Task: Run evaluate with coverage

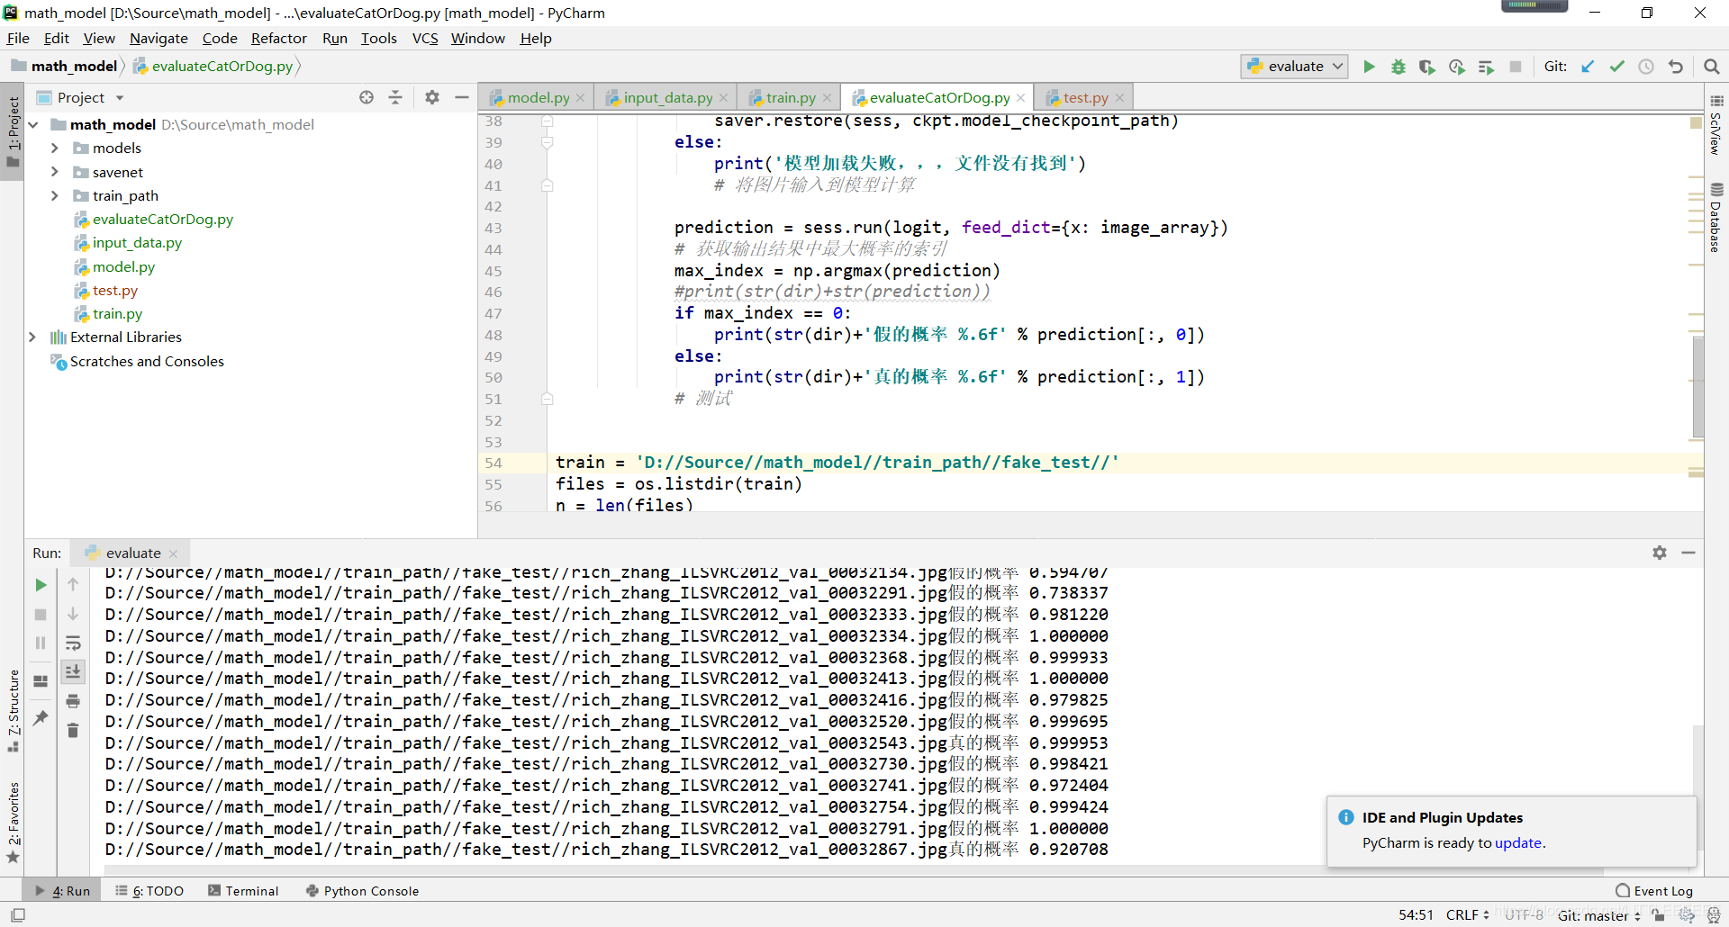Action: 1427,67
